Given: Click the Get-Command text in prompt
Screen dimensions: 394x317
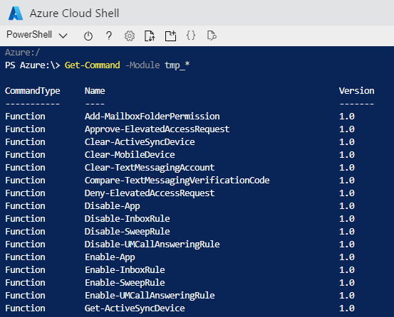Looking at the screenshot, I should pyautogui.click(x=92, y=65).
